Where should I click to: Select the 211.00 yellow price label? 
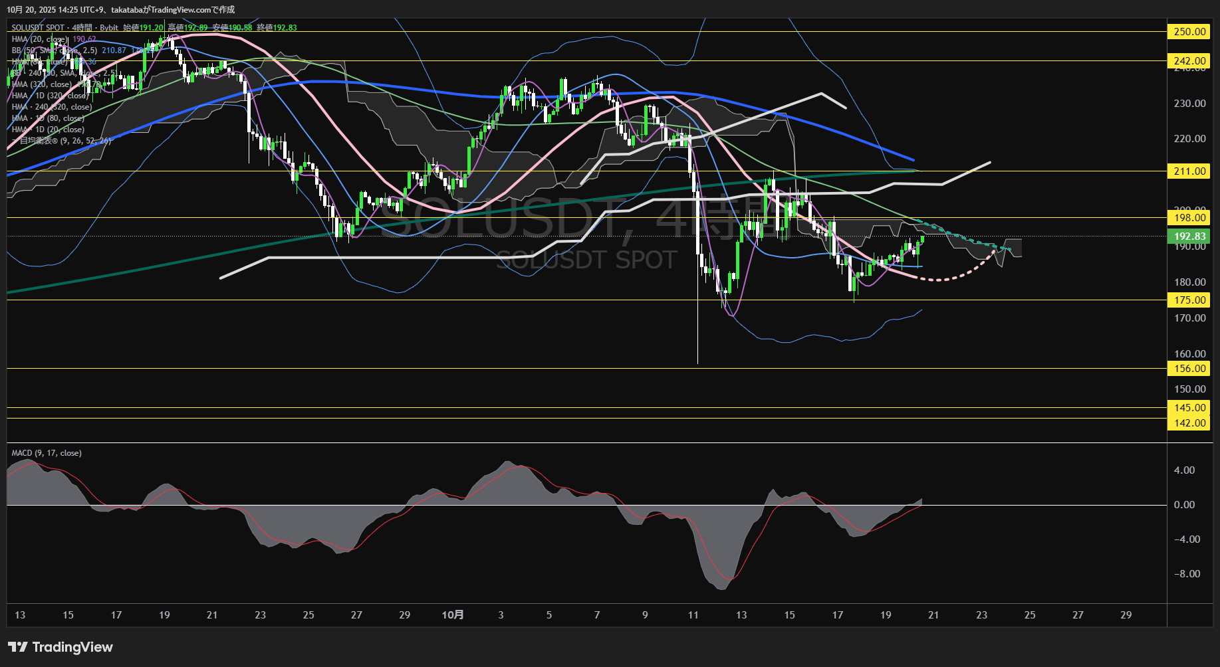point(1189,171)
